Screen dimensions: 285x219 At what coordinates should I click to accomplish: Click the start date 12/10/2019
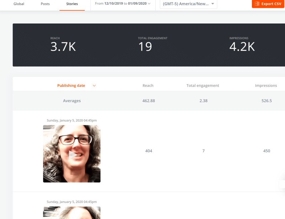coord(114,4)
